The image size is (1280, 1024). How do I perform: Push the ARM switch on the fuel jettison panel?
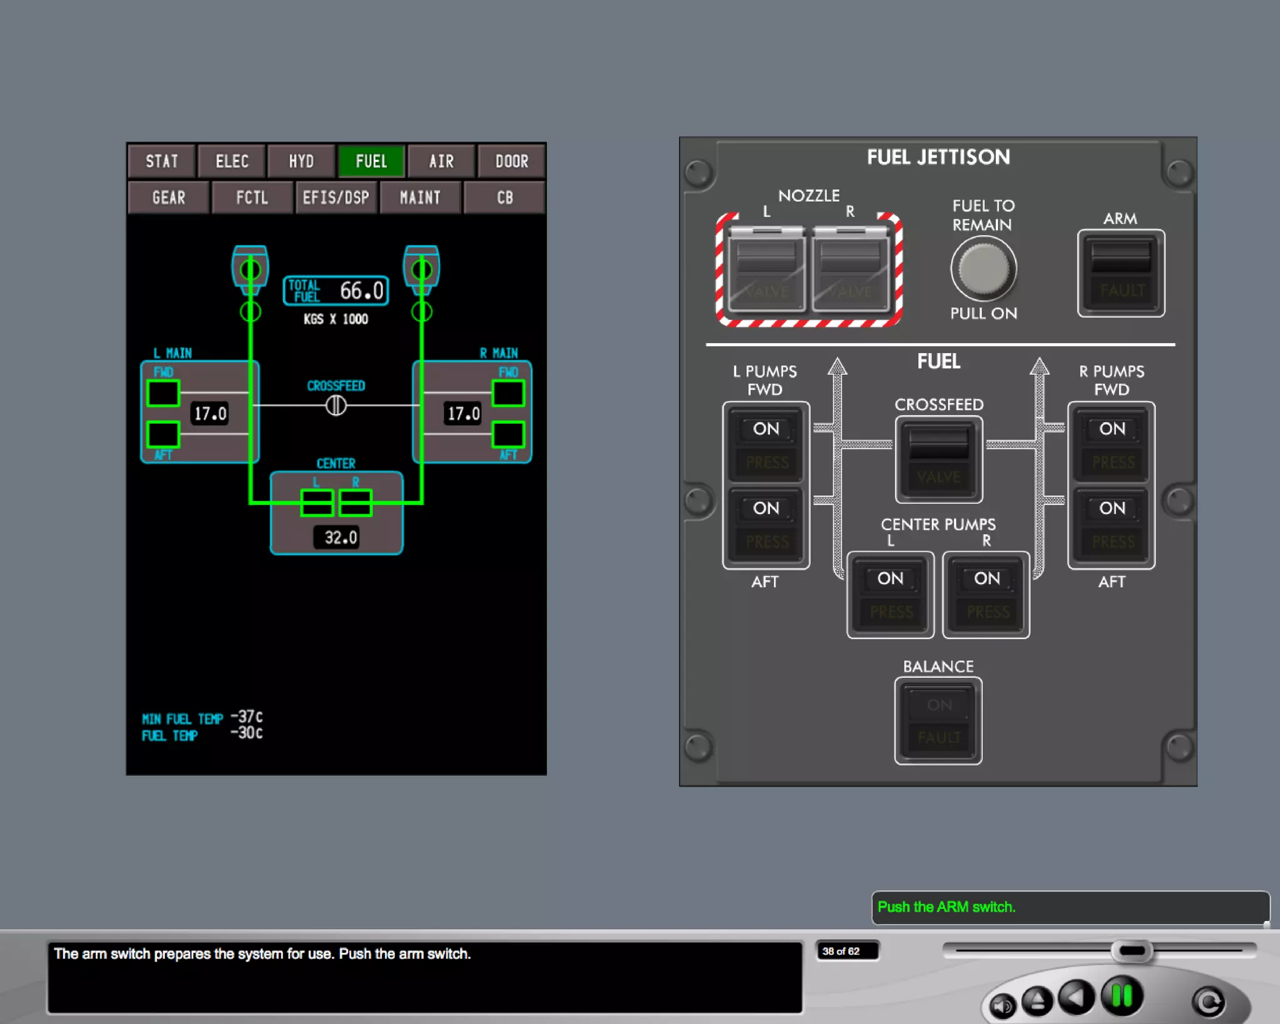1121,273
